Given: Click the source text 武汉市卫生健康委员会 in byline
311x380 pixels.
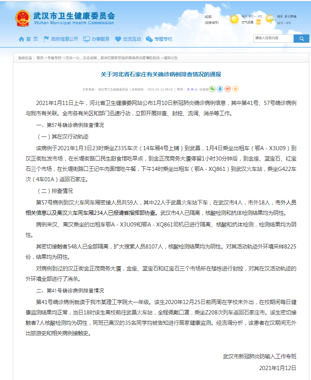Looking at the screenshot, I should coord(113,90).
